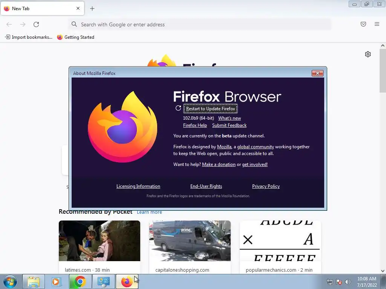Open a new tab with plus button
This screenshot has width=386, height=289.
tap(92, 9)
